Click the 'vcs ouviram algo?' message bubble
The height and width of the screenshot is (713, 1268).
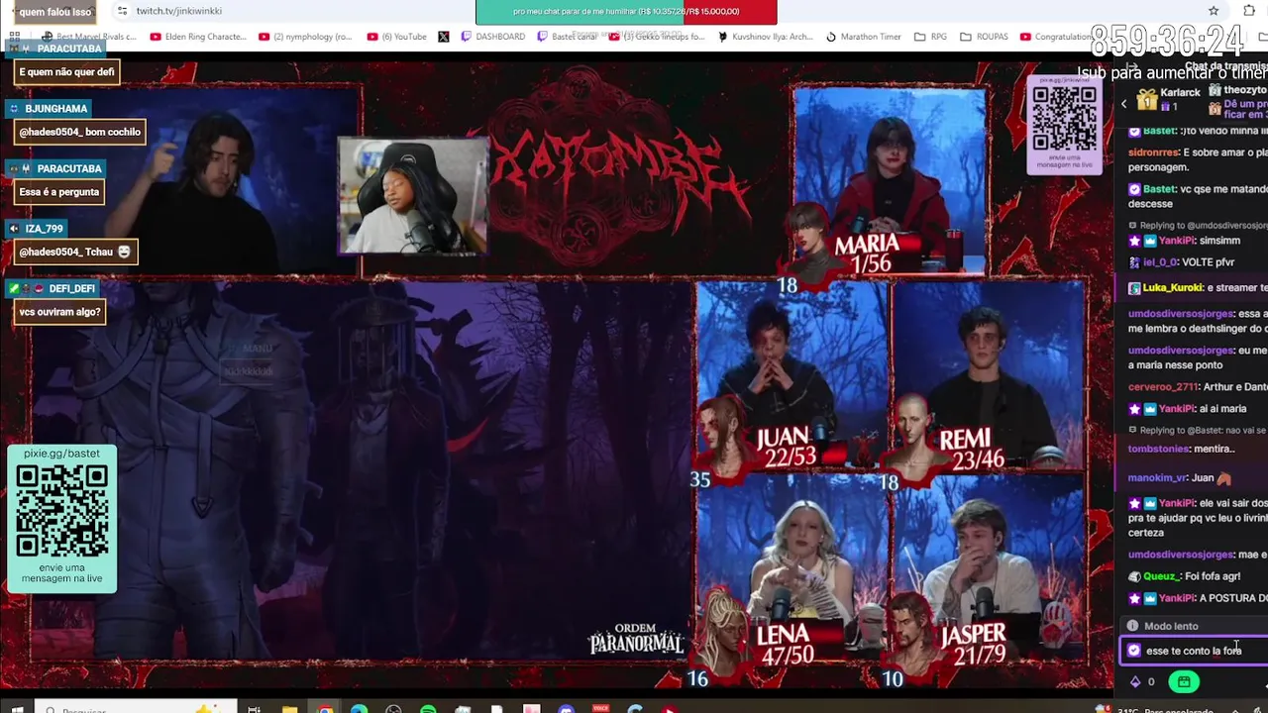pos(59,312)
